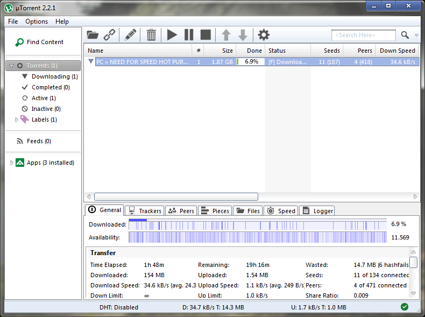Image resolution: width=425 pixels, height=317 pixels.
Task: Click the D: 34.7 kB/s status bar entry
Action: coord(213,307)
